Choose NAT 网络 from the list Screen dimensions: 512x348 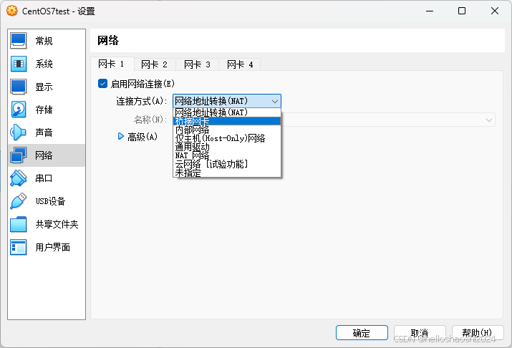(x=226, y=155)
